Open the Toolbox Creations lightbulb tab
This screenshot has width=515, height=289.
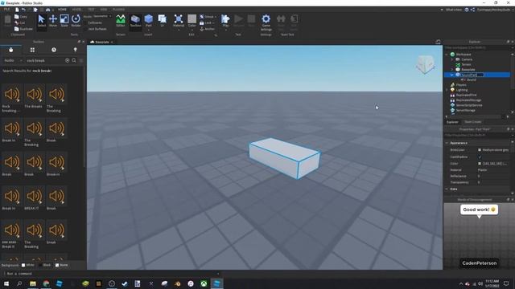(75, 50)
